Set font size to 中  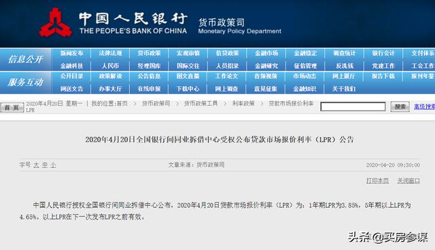coord(45,165)
